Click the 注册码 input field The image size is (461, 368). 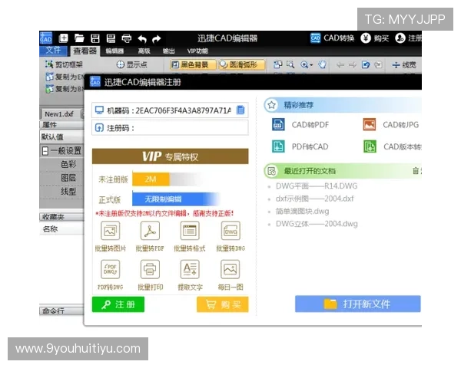pos(171,128)
